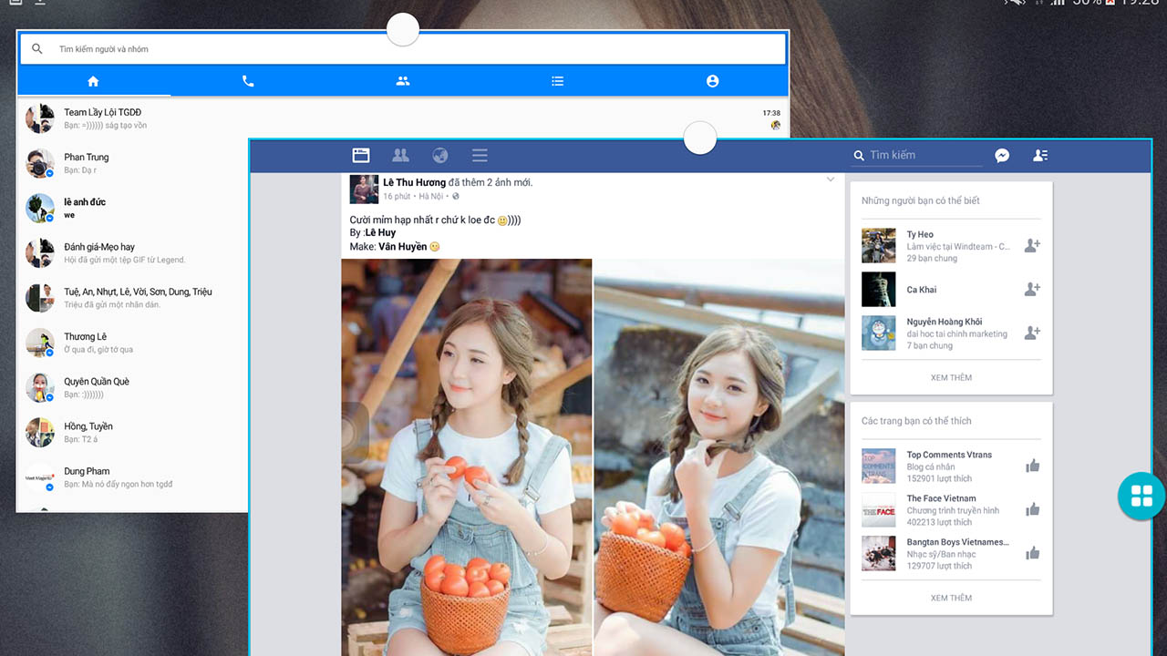Open the Top Comments Vtrans page thumbnail
This screenshot has height=656, width=1167.
point(879,466)
